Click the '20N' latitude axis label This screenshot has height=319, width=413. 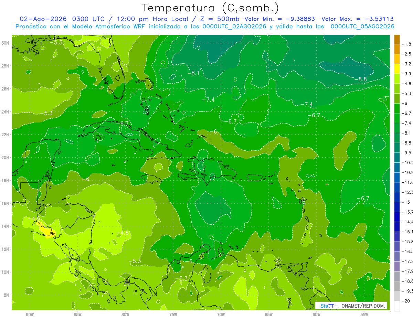click(6, 158)
